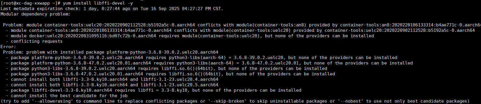Click the docker:uelc20 module line
The image size is (481, 104).
(x=190, y=36)
